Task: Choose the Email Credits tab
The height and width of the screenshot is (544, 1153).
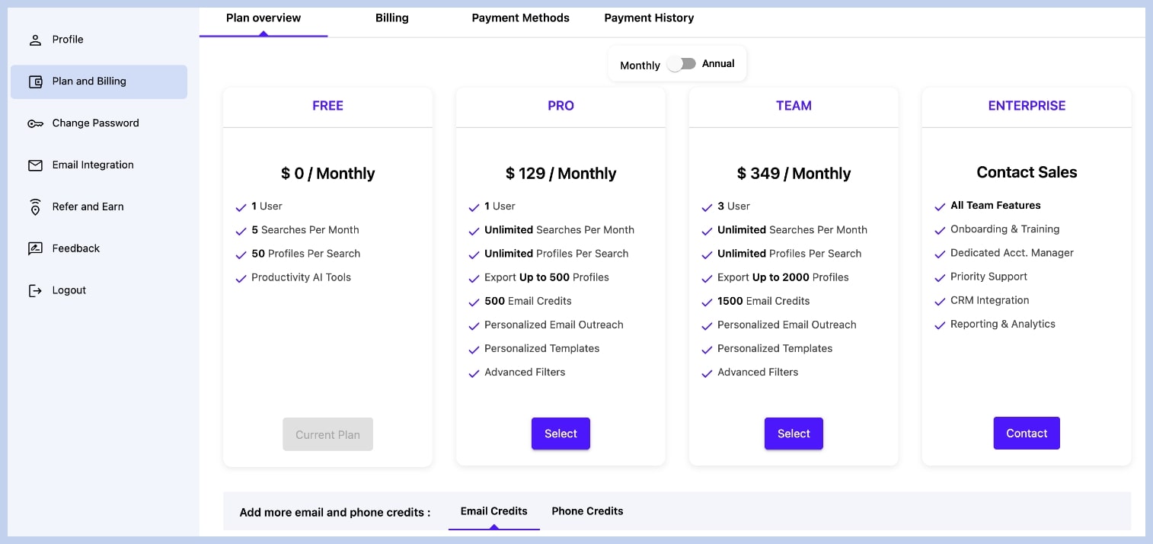Action: click(x=493, y=511)
